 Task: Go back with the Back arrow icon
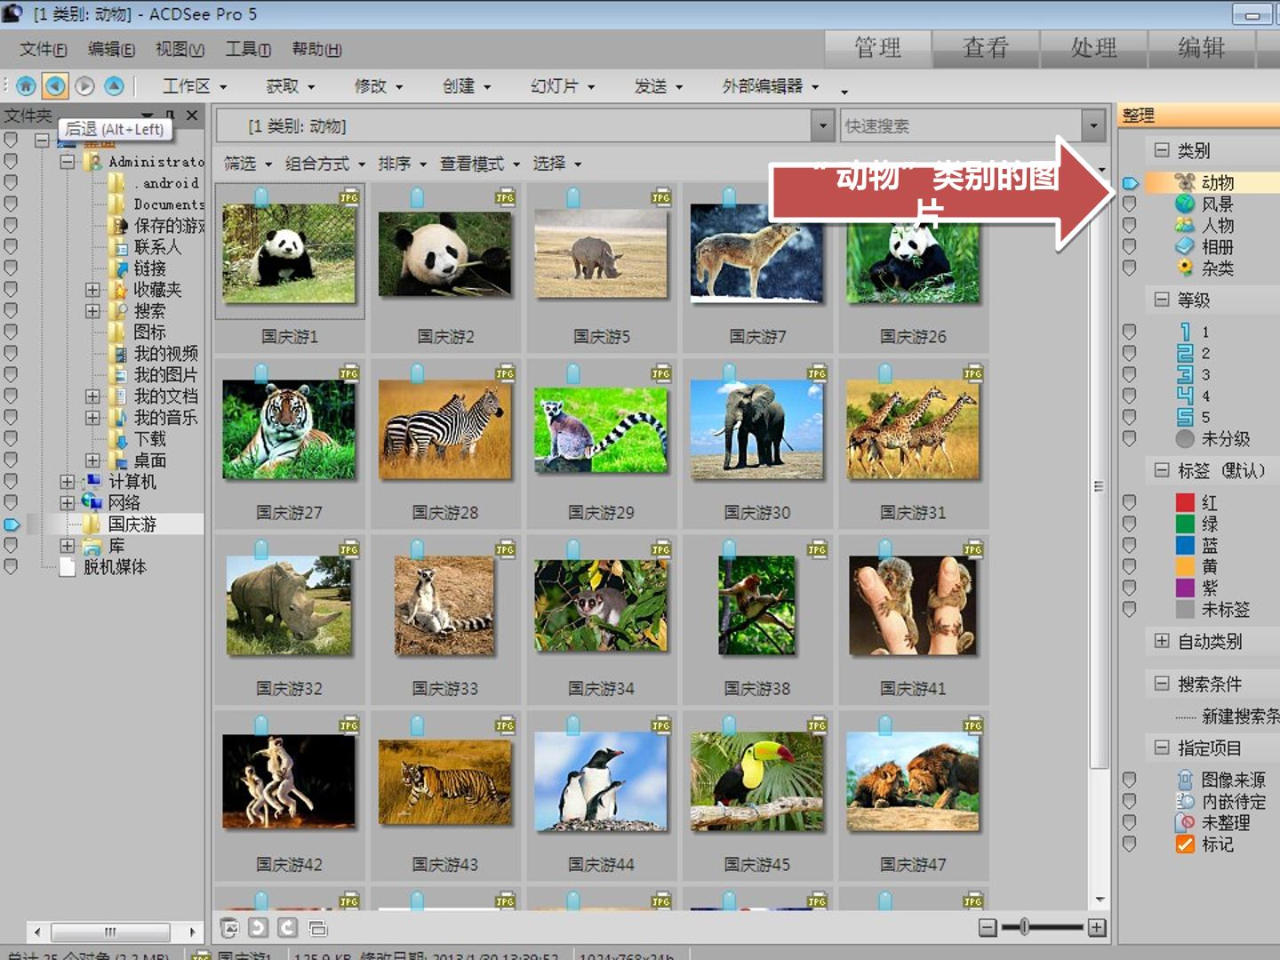tap(55, 85)
